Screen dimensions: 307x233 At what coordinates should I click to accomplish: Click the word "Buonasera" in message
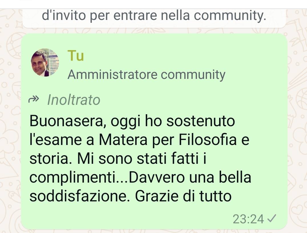coord(66,121)
